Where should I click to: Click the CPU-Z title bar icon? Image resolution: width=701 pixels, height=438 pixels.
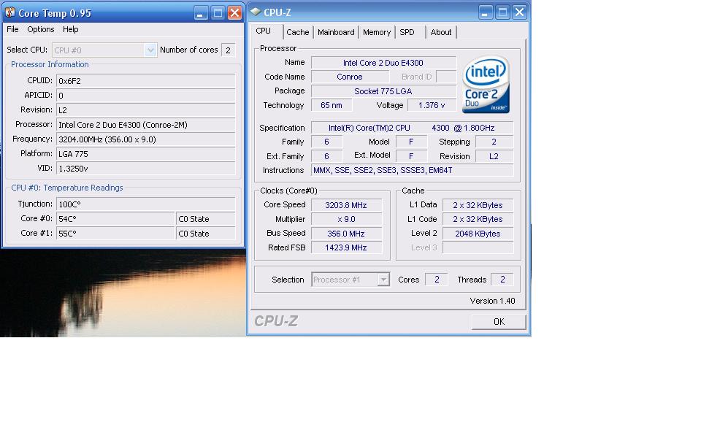click(256, 12)
